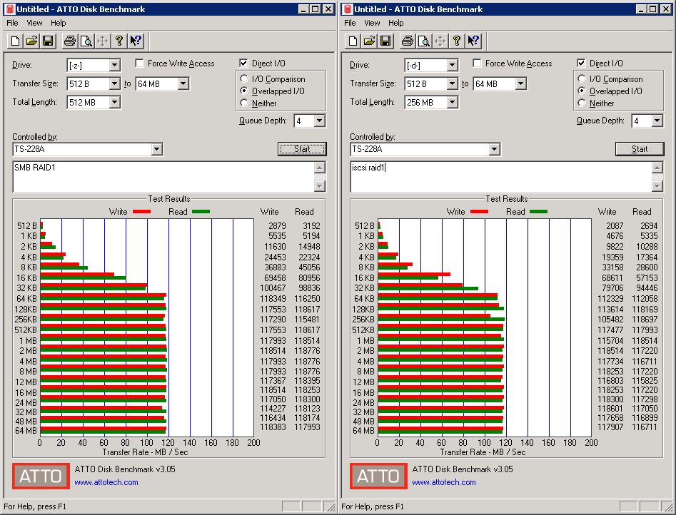Viewport: 676px width, 515px height.
Task: Enable Force Write Access in left window
Action: [139, 63]
